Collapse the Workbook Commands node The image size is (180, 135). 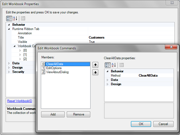14,46
